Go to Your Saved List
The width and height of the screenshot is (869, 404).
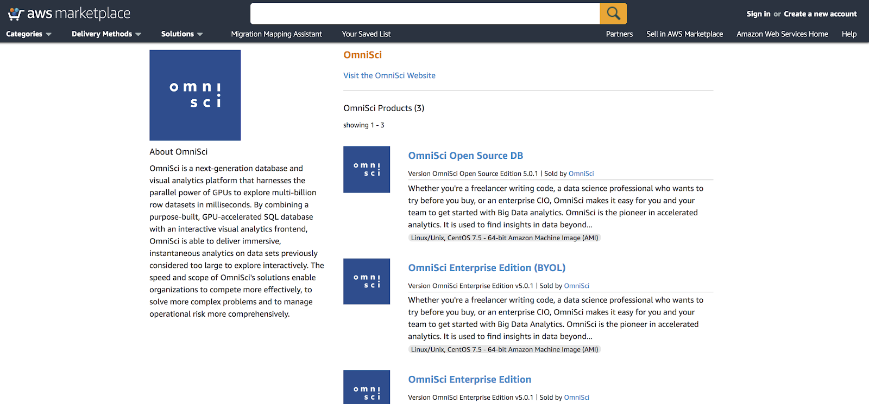click(x=366, y=34)
